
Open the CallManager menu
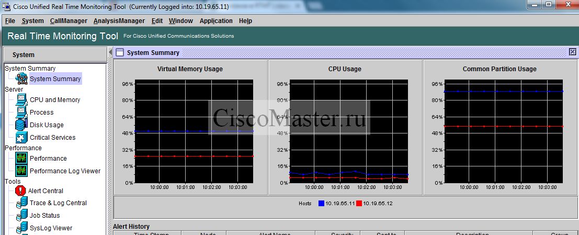tap(69, 21)
